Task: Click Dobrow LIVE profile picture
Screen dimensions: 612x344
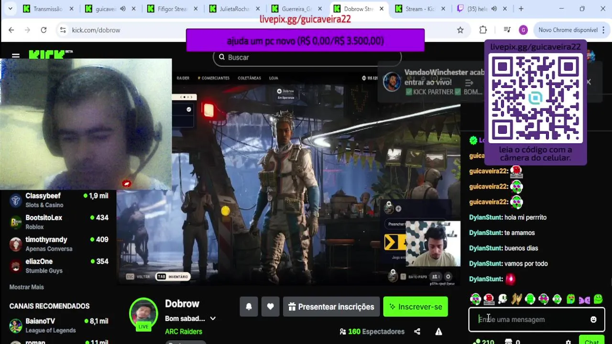Action: 143,313
